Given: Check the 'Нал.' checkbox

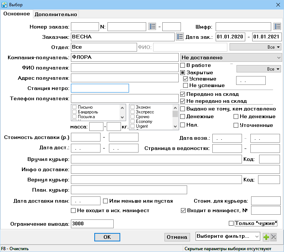Looking at the screenshot, I should pyautogui.click(x=183, y=125).
